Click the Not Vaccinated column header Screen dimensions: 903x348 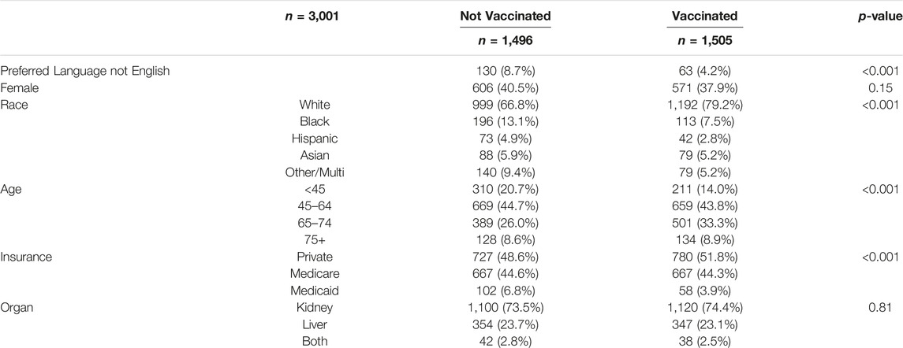[505, 16]
